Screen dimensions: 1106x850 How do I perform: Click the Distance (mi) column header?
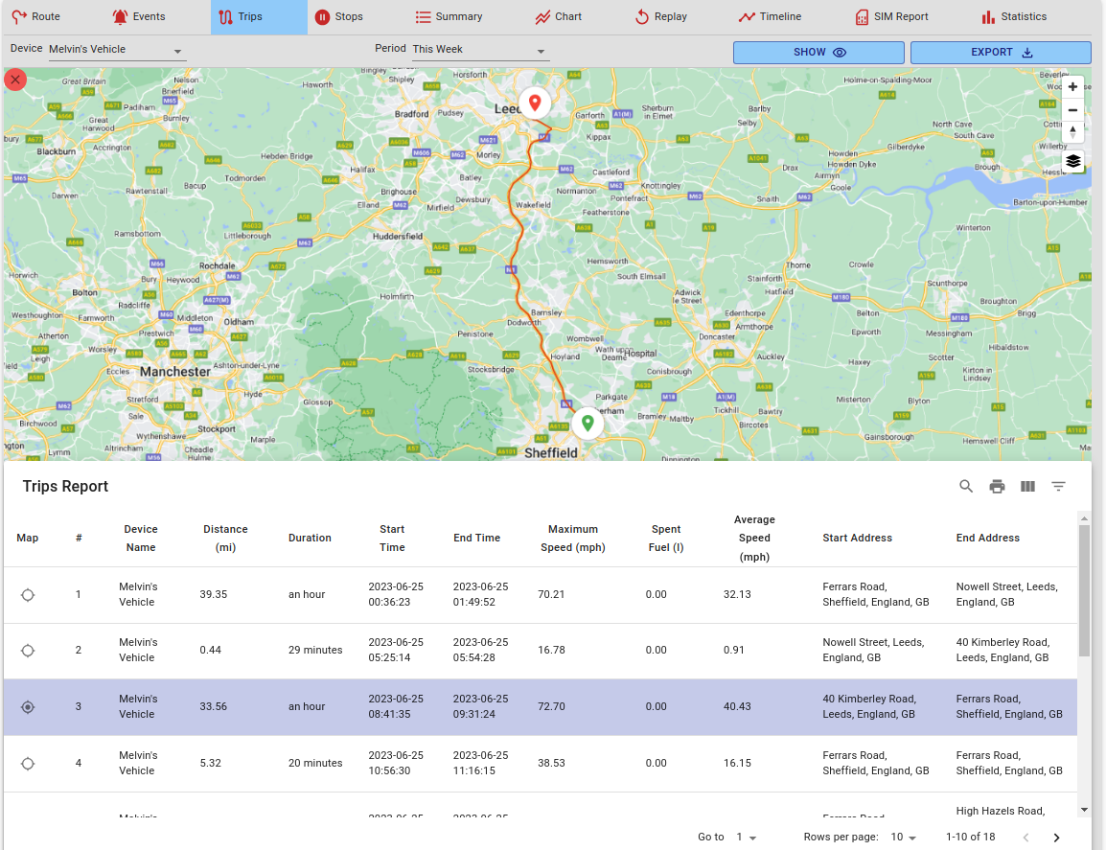coord(225,539)
